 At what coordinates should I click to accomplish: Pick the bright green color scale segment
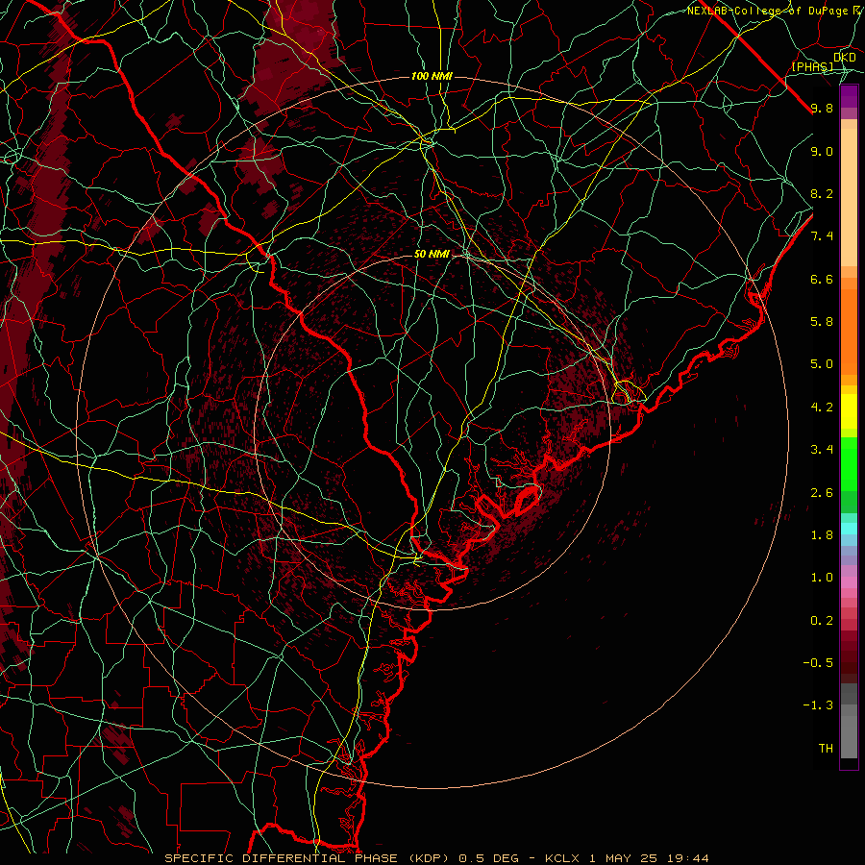click(849, 464)
